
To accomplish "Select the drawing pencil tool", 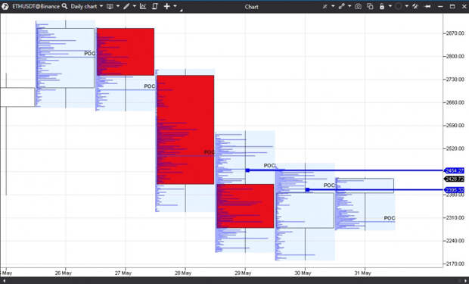I will (126, 6).
